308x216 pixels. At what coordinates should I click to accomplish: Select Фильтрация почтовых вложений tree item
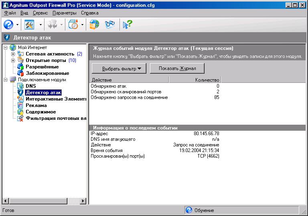56,118
